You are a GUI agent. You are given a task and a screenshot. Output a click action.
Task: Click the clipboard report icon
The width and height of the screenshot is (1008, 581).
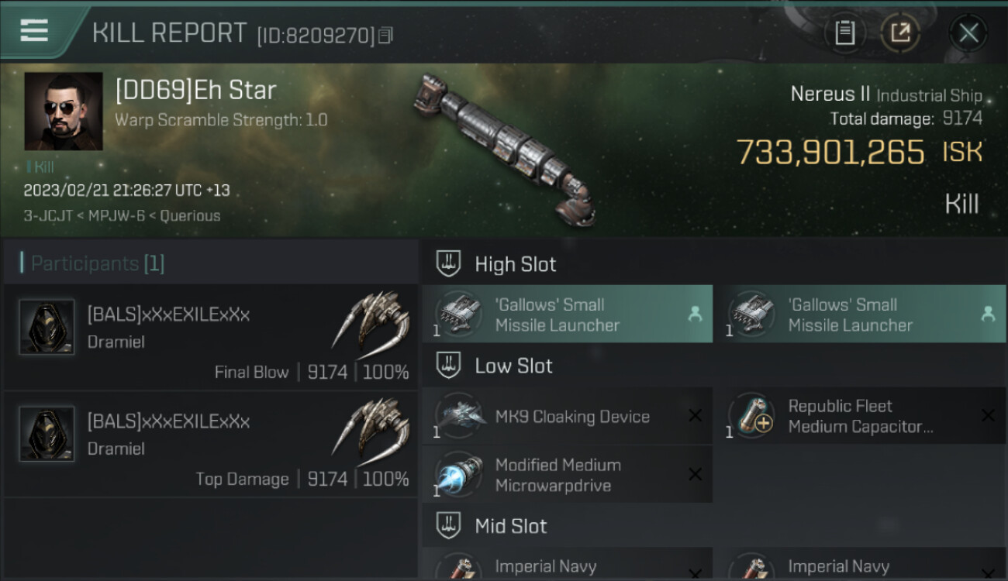[x=844, y=33]
